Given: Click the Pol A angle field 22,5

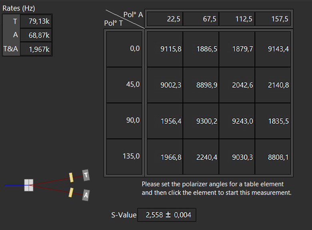Looking at the screenshot, I should [x=165, y=19].
